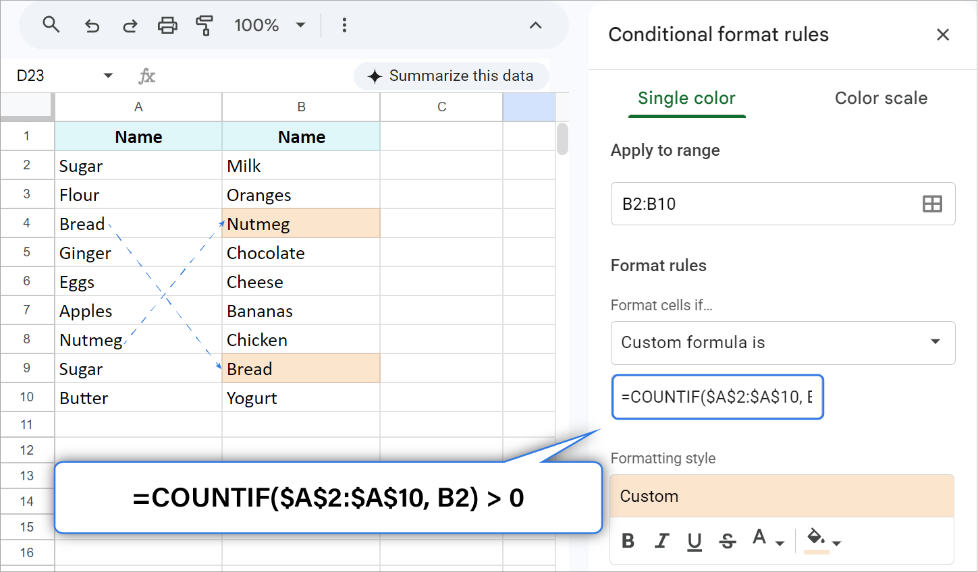
Task: Click the Apply to range field B2:B10
Action: tap(783, 204)
